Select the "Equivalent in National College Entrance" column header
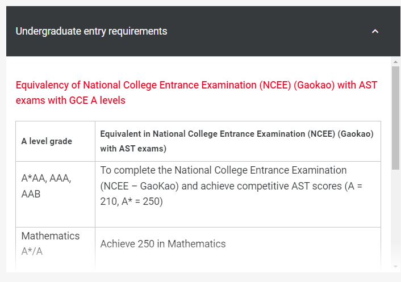Viewport: 401px width, 282px height. click(237, 134)
